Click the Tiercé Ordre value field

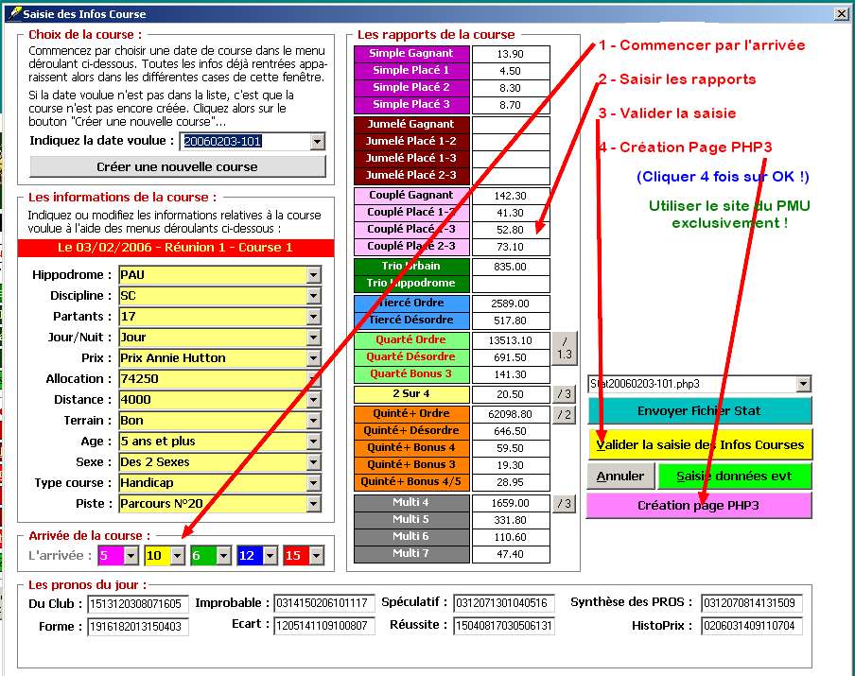tap(511, 303)
